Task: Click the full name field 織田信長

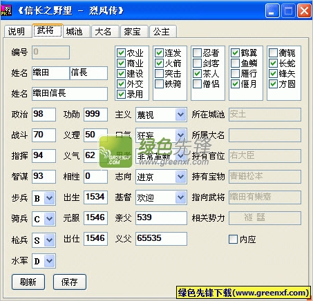Action: [70, 93]
